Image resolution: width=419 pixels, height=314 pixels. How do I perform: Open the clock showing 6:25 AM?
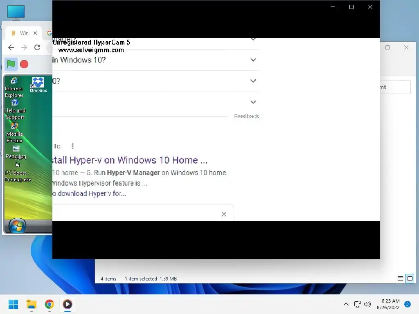point(388,304)
